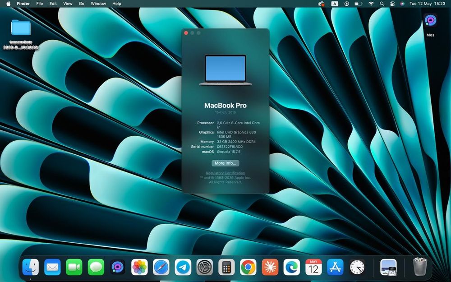The image size is (451, 282).
Task: Show Wi-Fi status in the menu bar
Action: pos(371,4)
